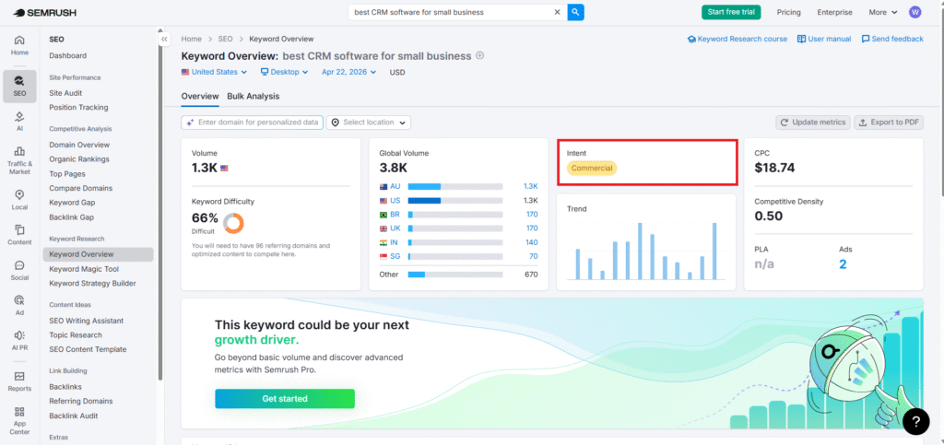
Task: Switch to the Bulk Analysis tab
Action: coord(253,96)
